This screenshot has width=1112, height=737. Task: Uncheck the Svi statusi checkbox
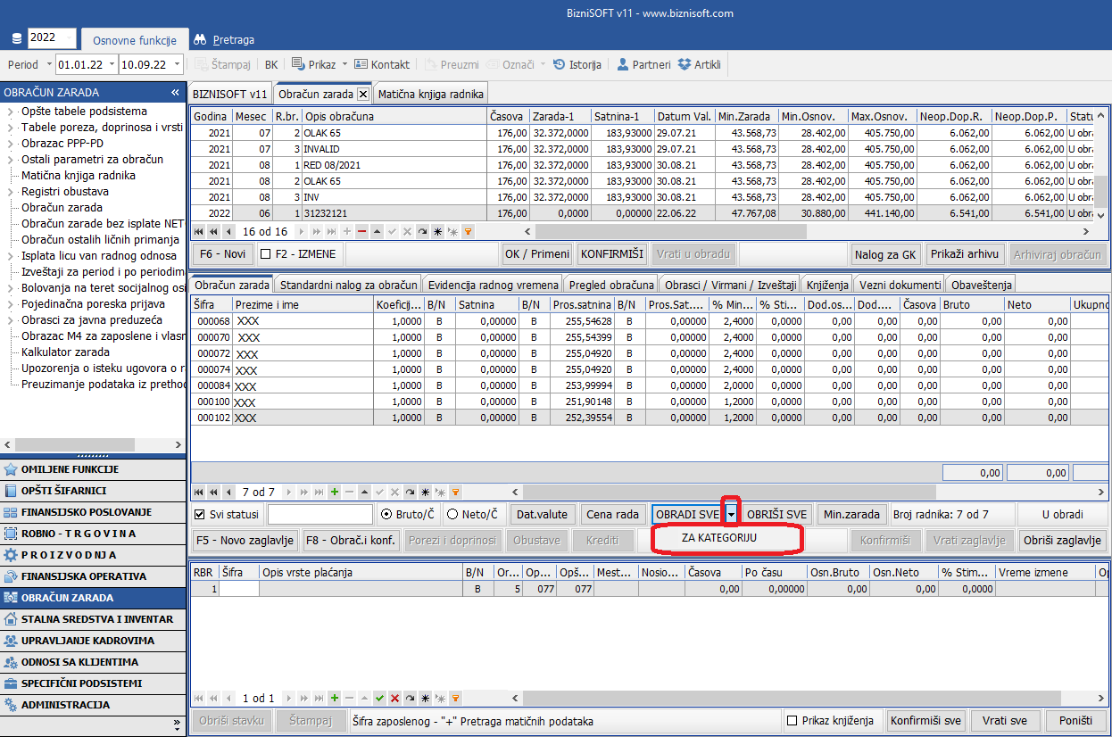tap(200, 514)
